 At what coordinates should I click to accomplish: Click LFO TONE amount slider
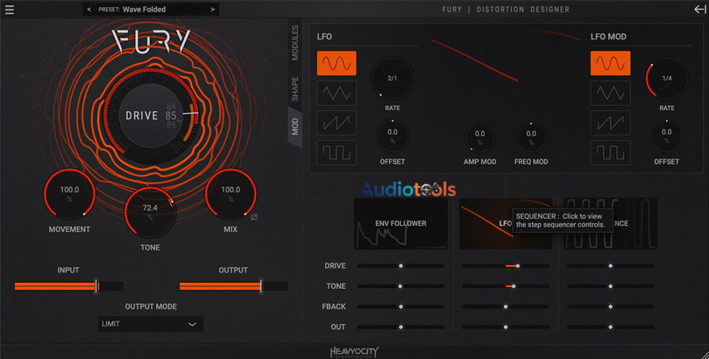[x=505, y=286]
